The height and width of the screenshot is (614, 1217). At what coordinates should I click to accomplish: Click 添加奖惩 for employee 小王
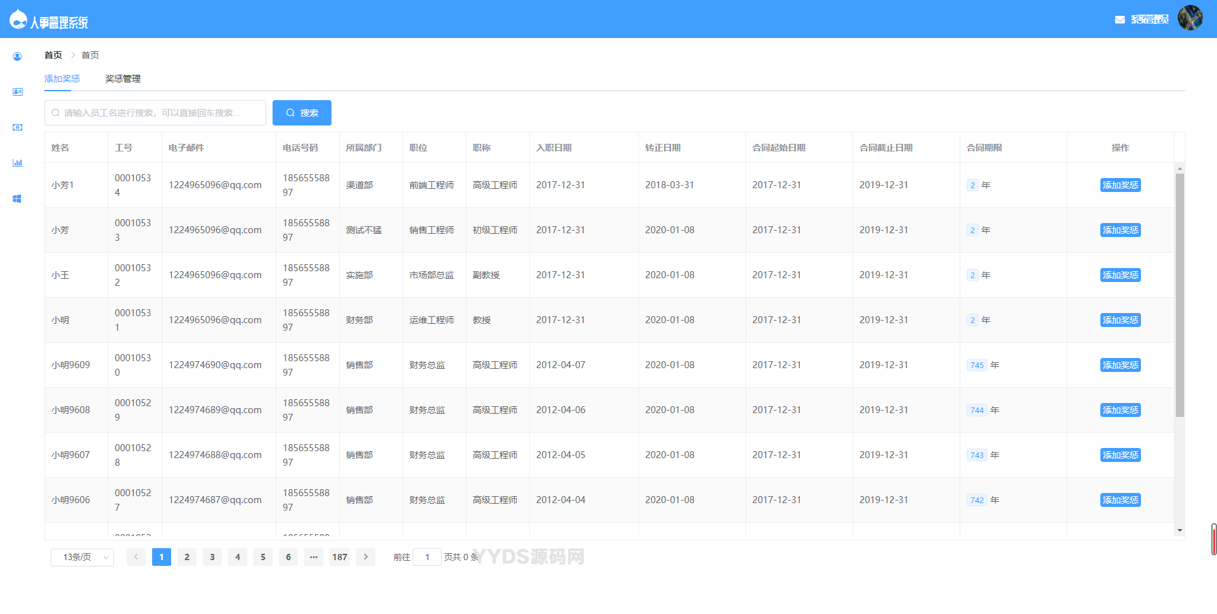tap(1120, 275)
